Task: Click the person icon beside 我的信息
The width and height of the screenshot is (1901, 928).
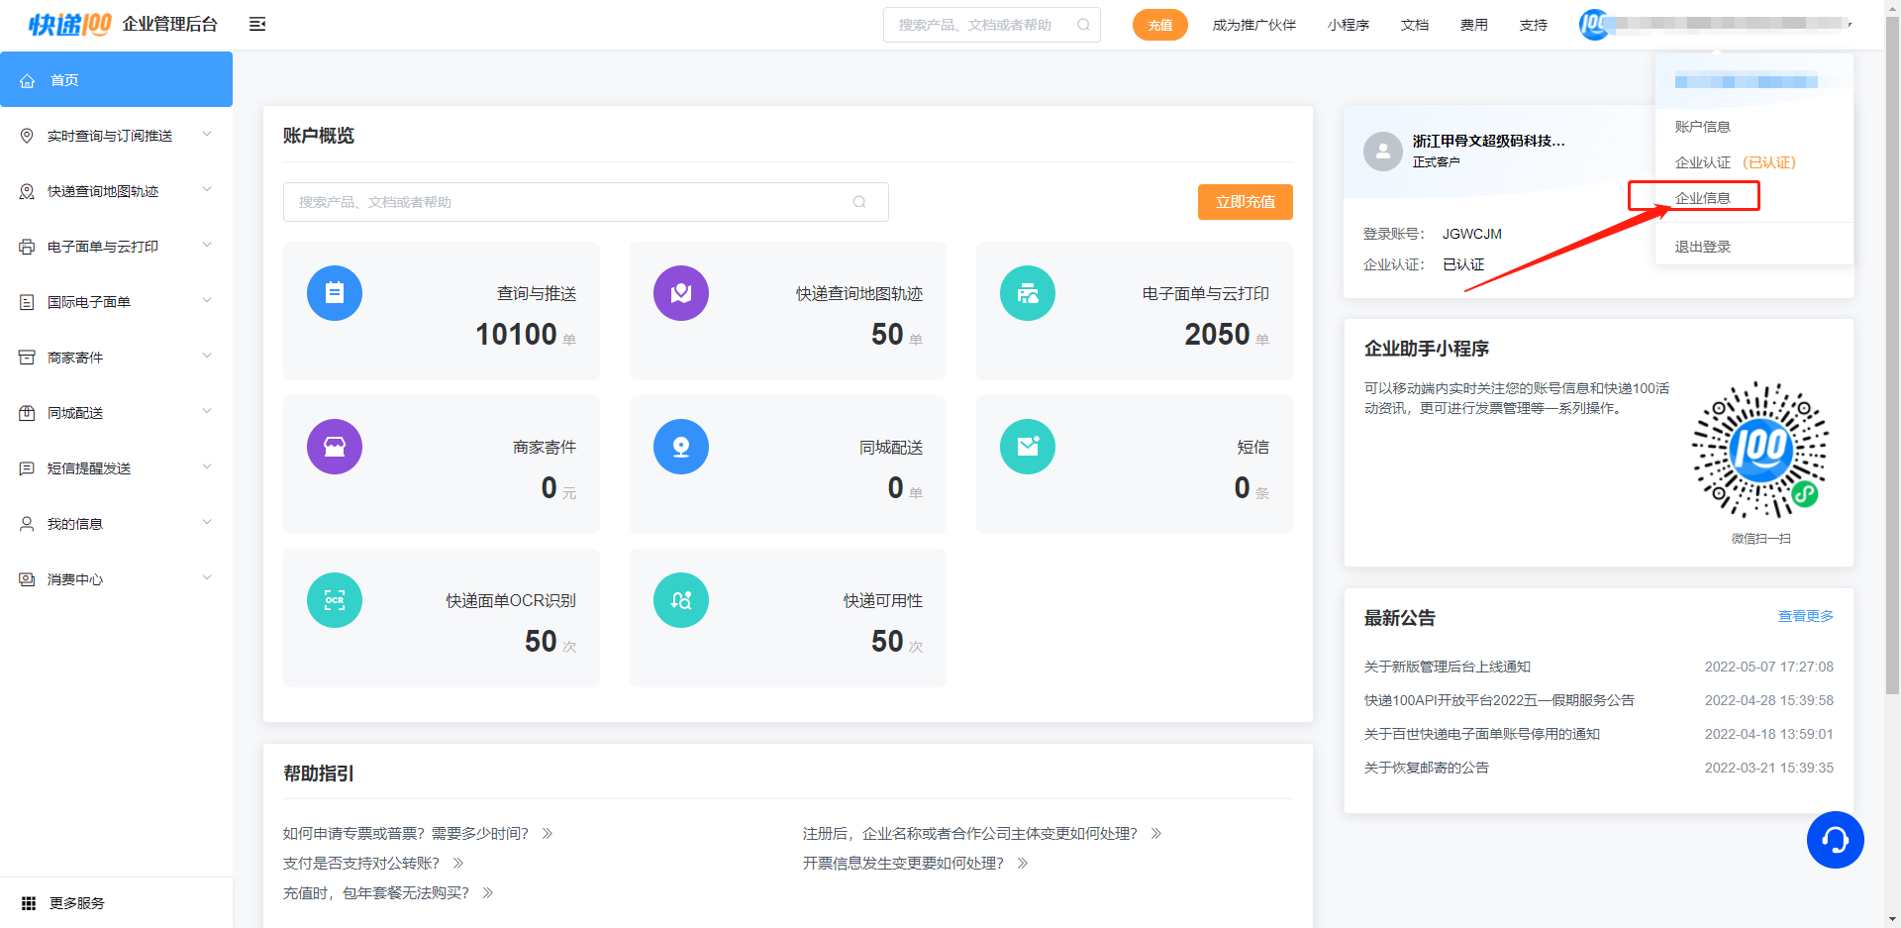Action: [x=27, y=524]
